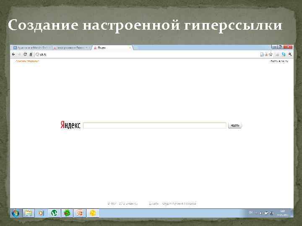
Task: Click the browser forward arrow
Action: pos(19,54)
